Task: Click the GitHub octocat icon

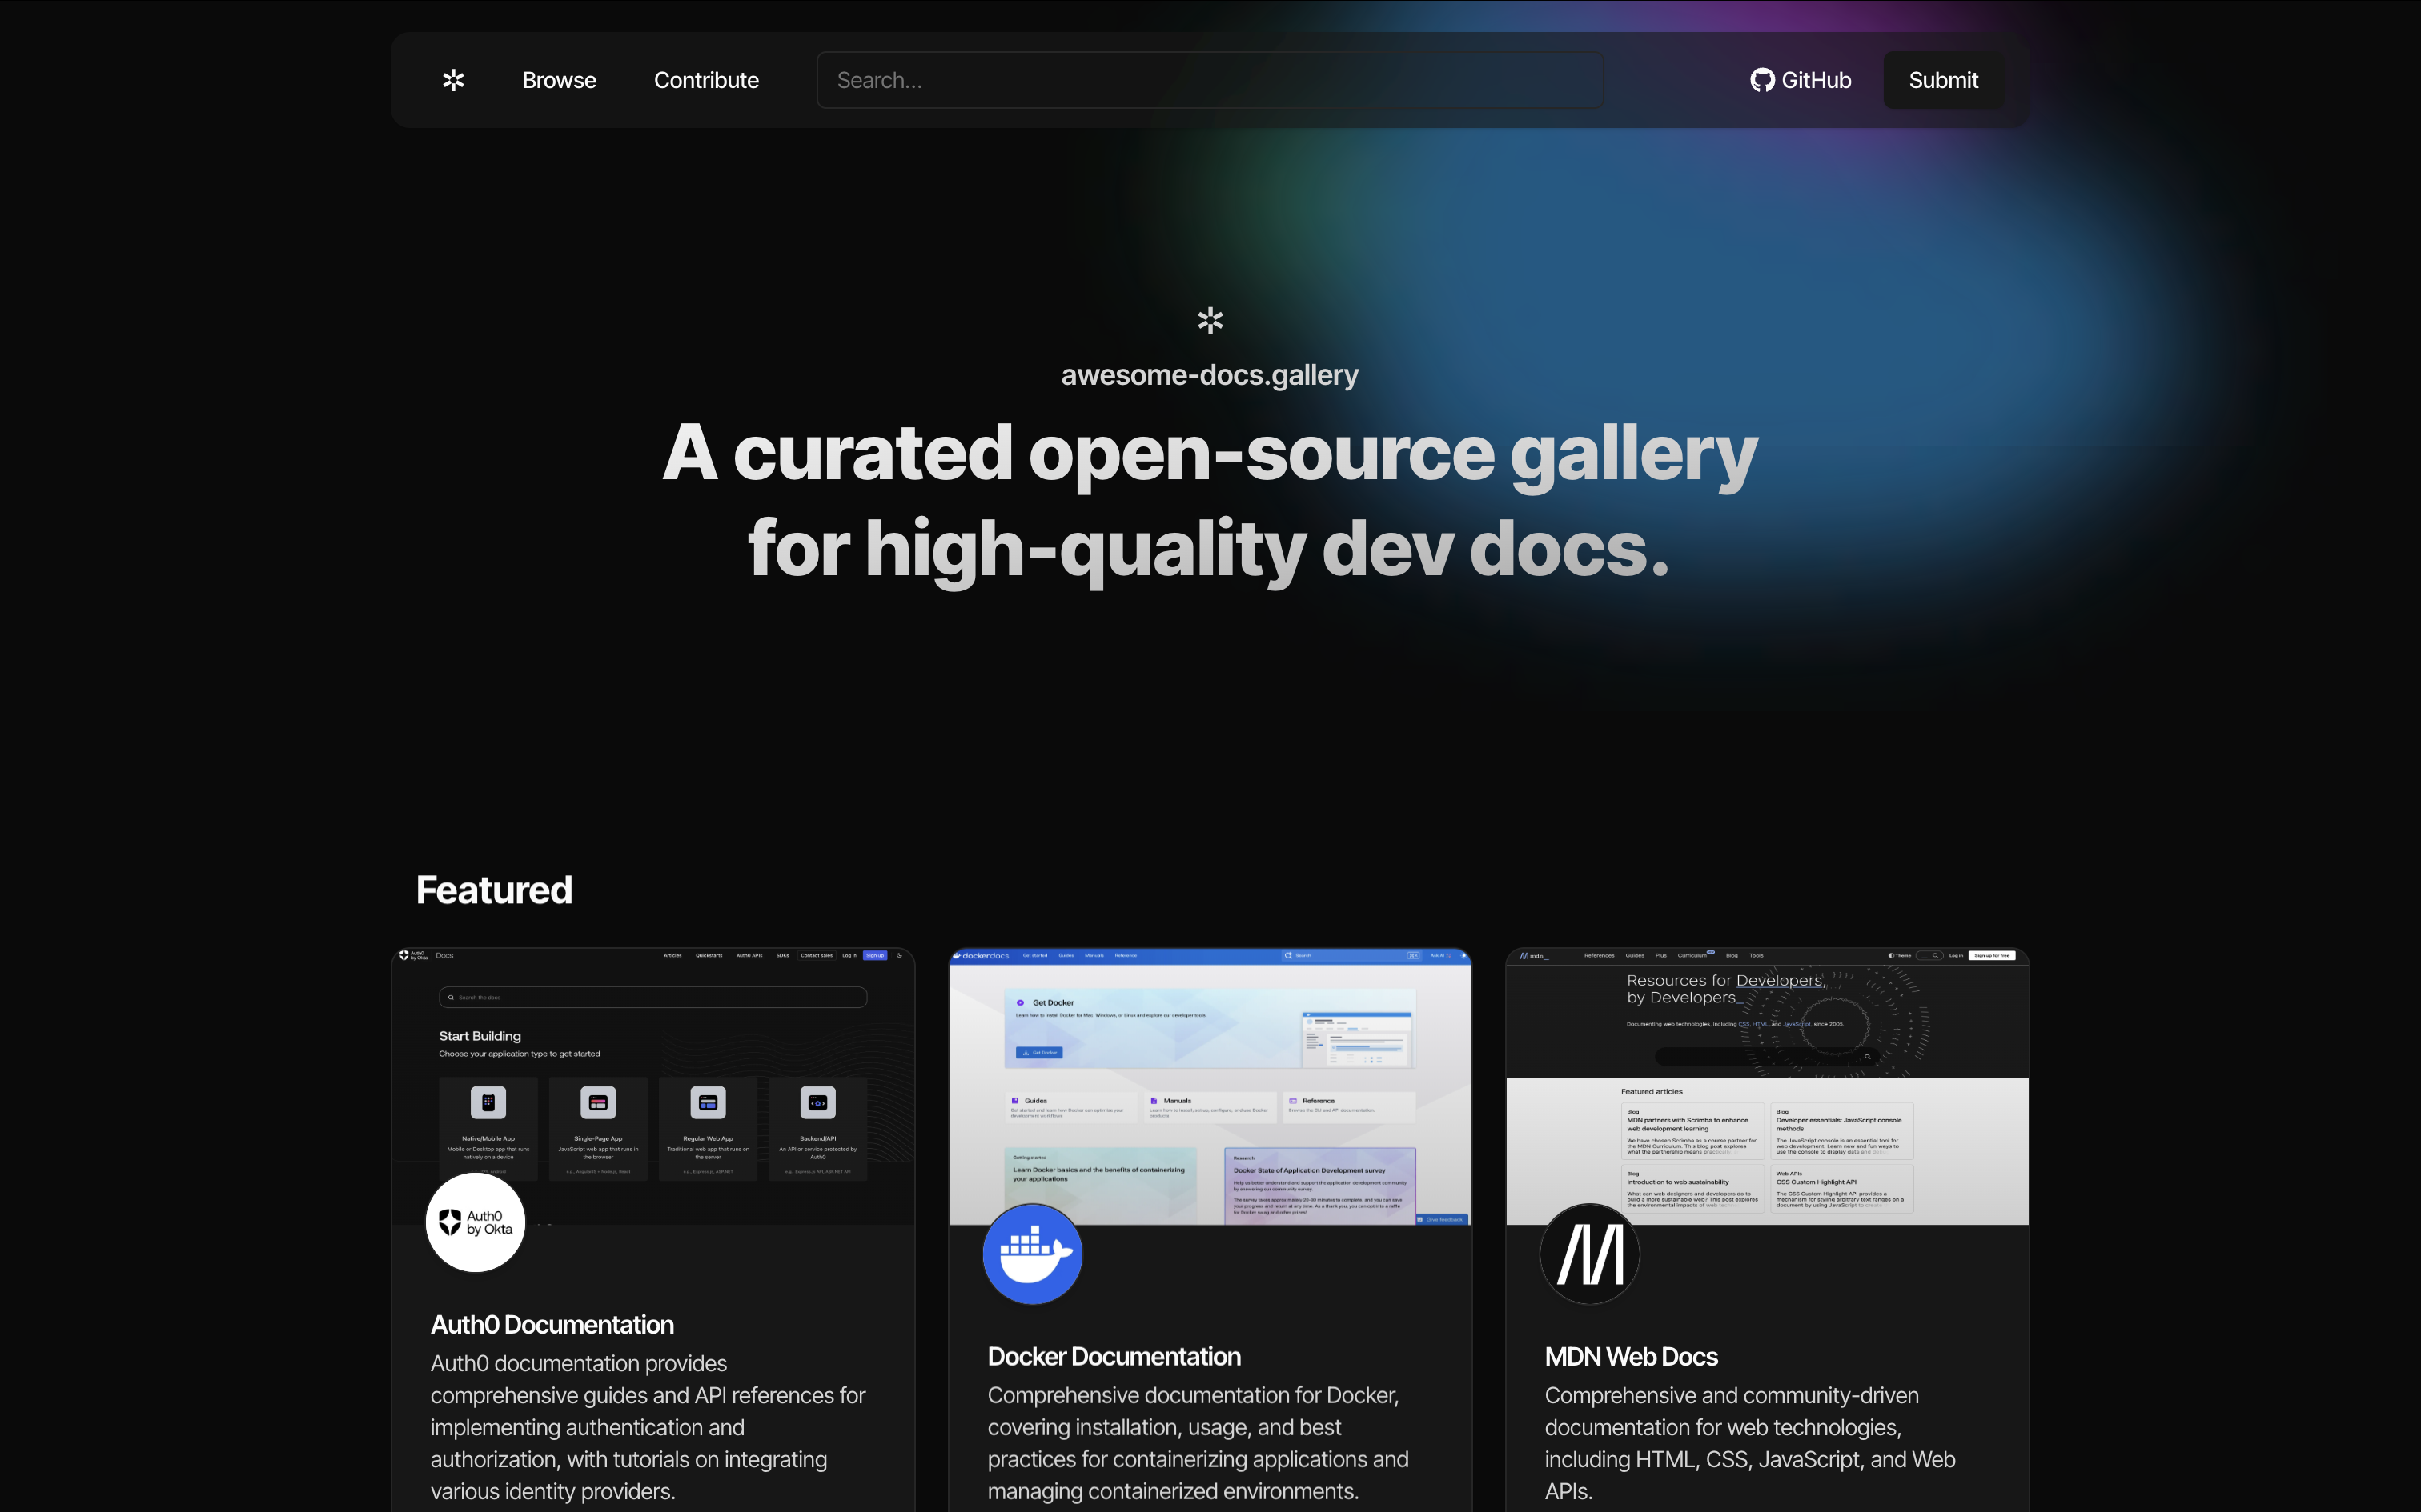Action: (1762, 80)
